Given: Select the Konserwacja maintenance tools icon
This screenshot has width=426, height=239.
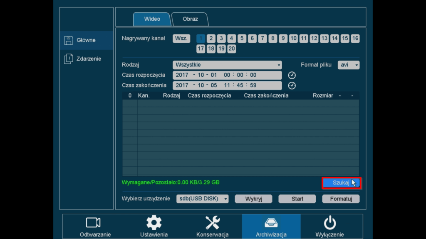Looking at the screenshot, I should [x=212, y=223].
